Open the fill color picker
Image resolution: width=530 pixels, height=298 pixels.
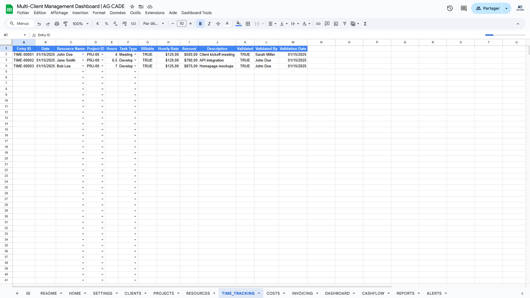(x=238, y=24)
